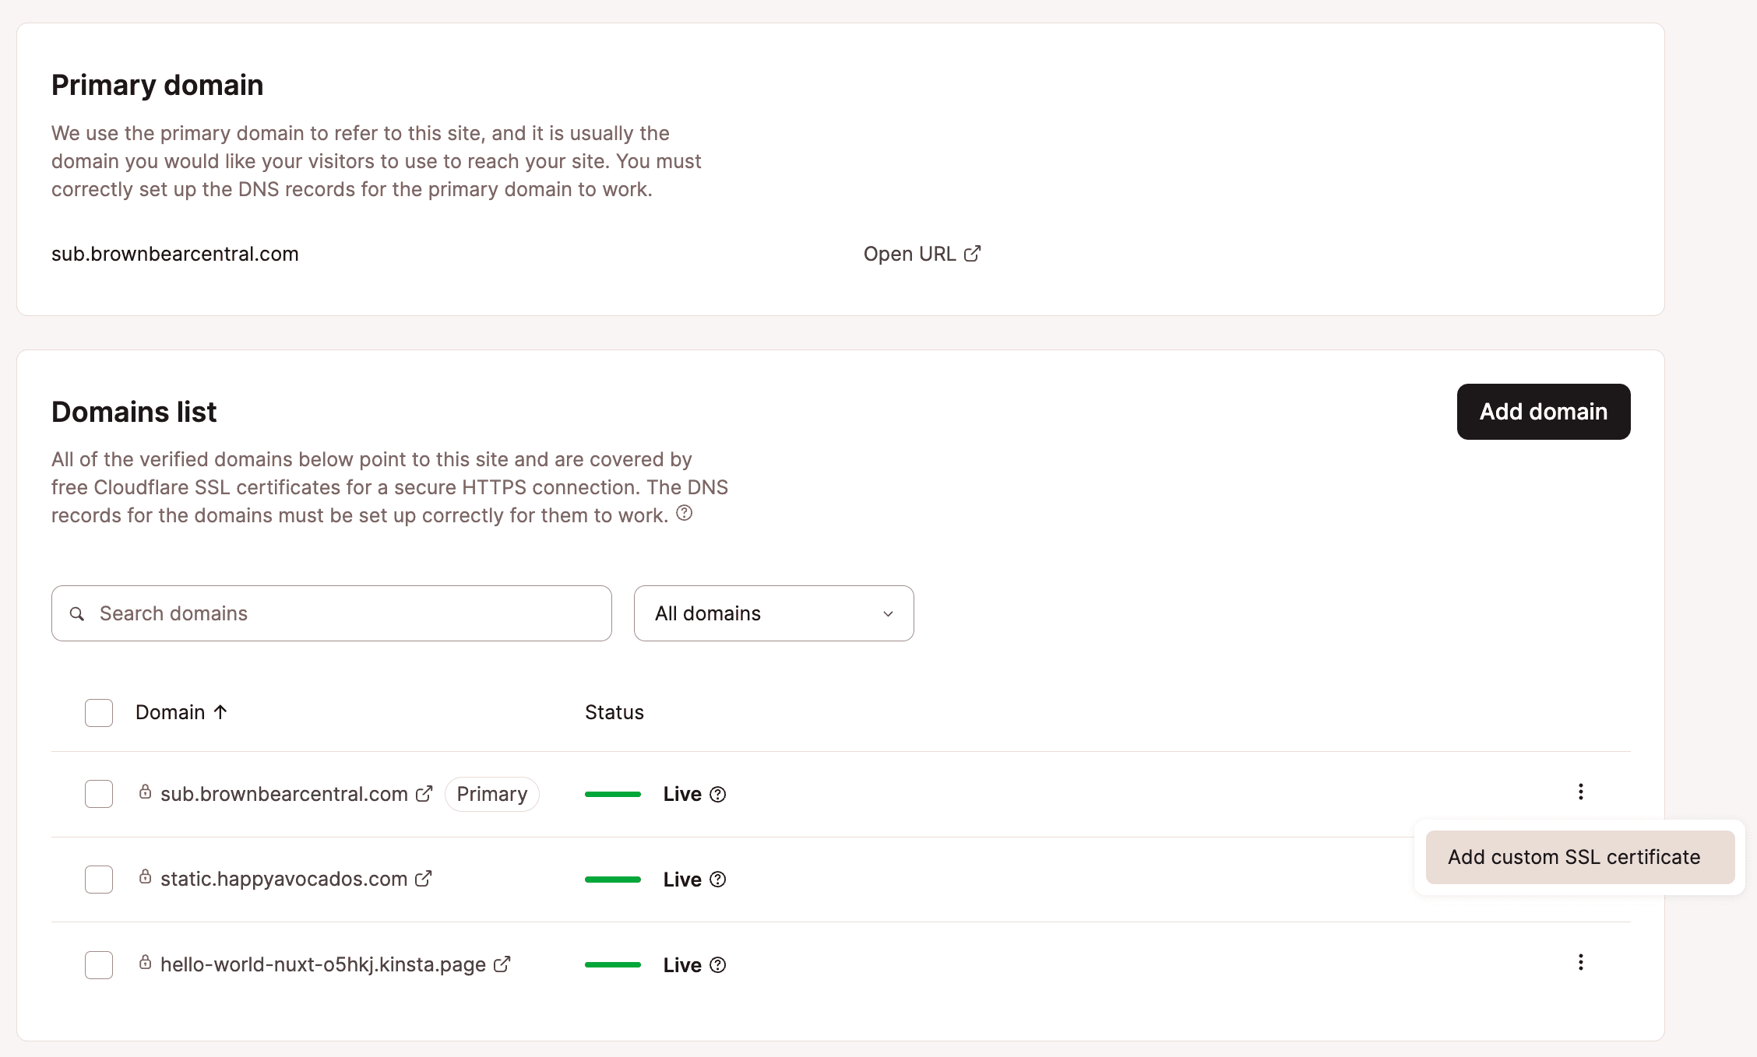The width and height of the screenshot is (1757, 1057).
Task: Click the All domains dropdown chevron
Action: point(886,613)
